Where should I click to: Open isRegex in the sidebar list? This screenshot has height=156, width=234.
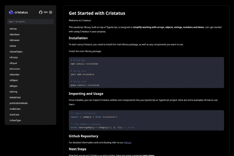(14, 86)
